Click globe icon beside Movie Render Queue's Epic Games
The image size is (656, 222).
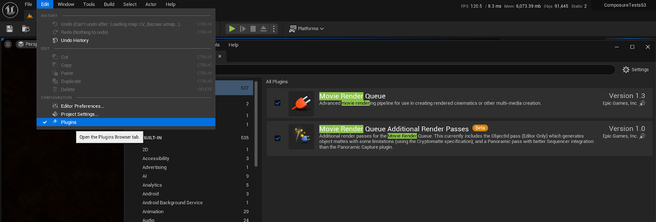tap(642, 103)
